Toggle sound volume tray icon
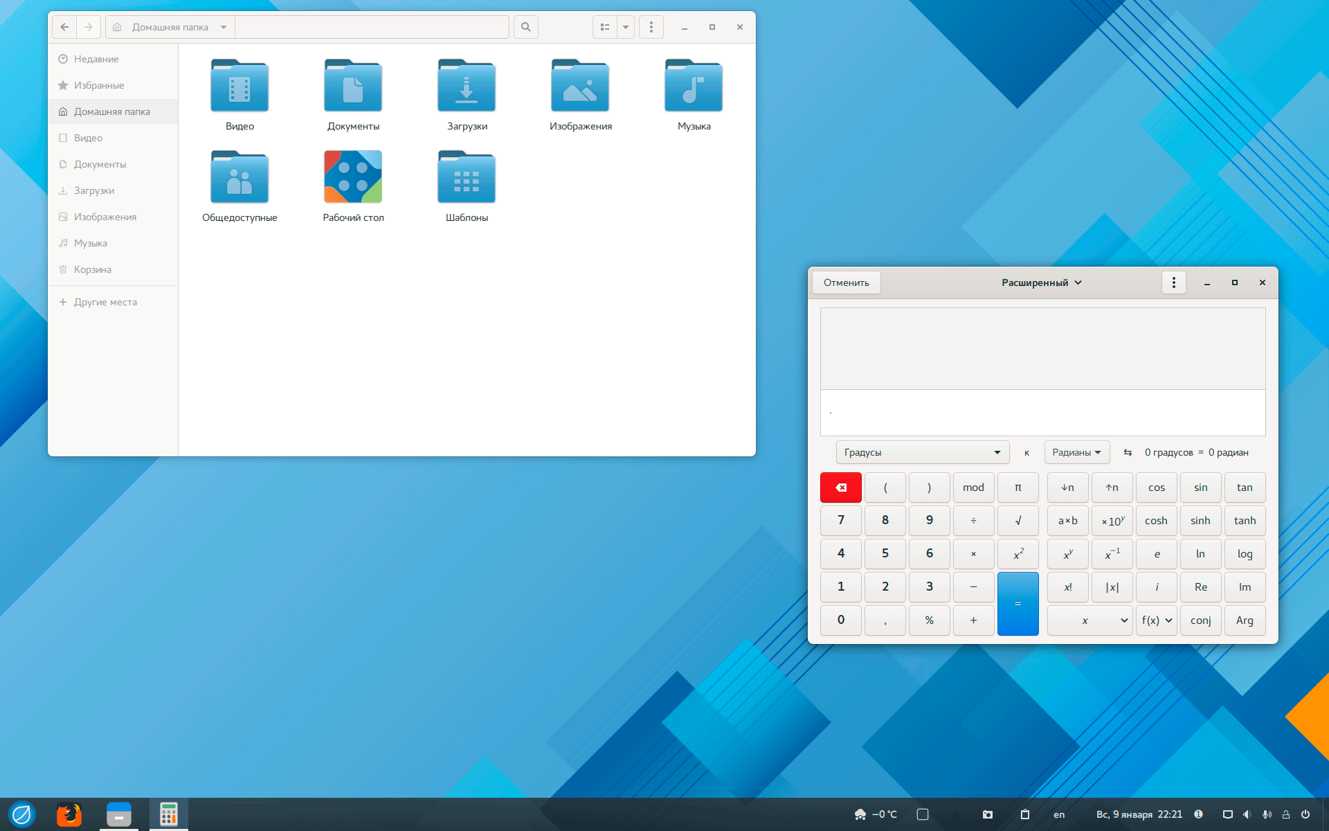 pos(1247,814)
